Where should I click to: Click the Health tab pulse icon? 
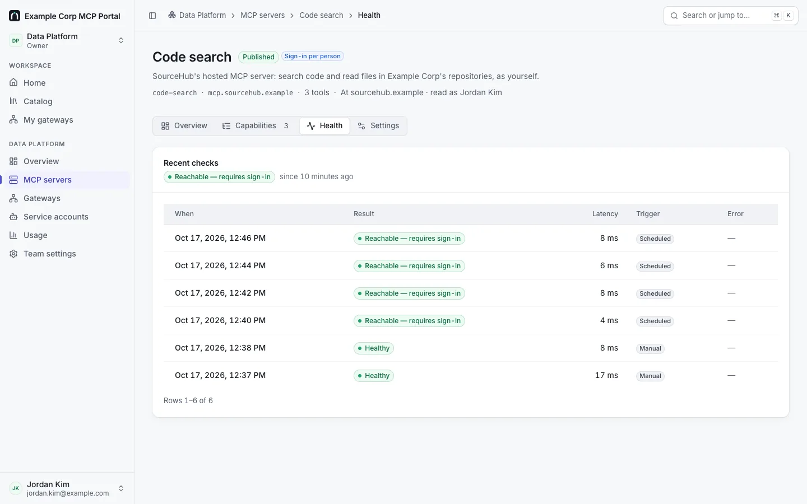pos(311,126)
